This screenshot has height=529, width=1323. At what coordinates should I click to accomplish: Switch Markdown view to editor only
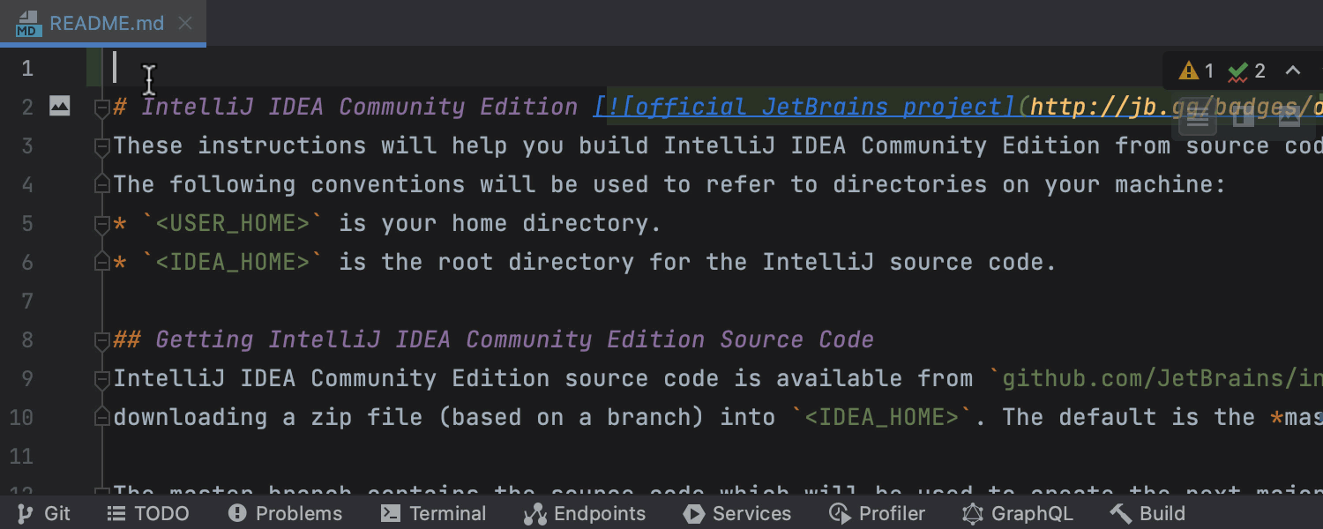1198,117
